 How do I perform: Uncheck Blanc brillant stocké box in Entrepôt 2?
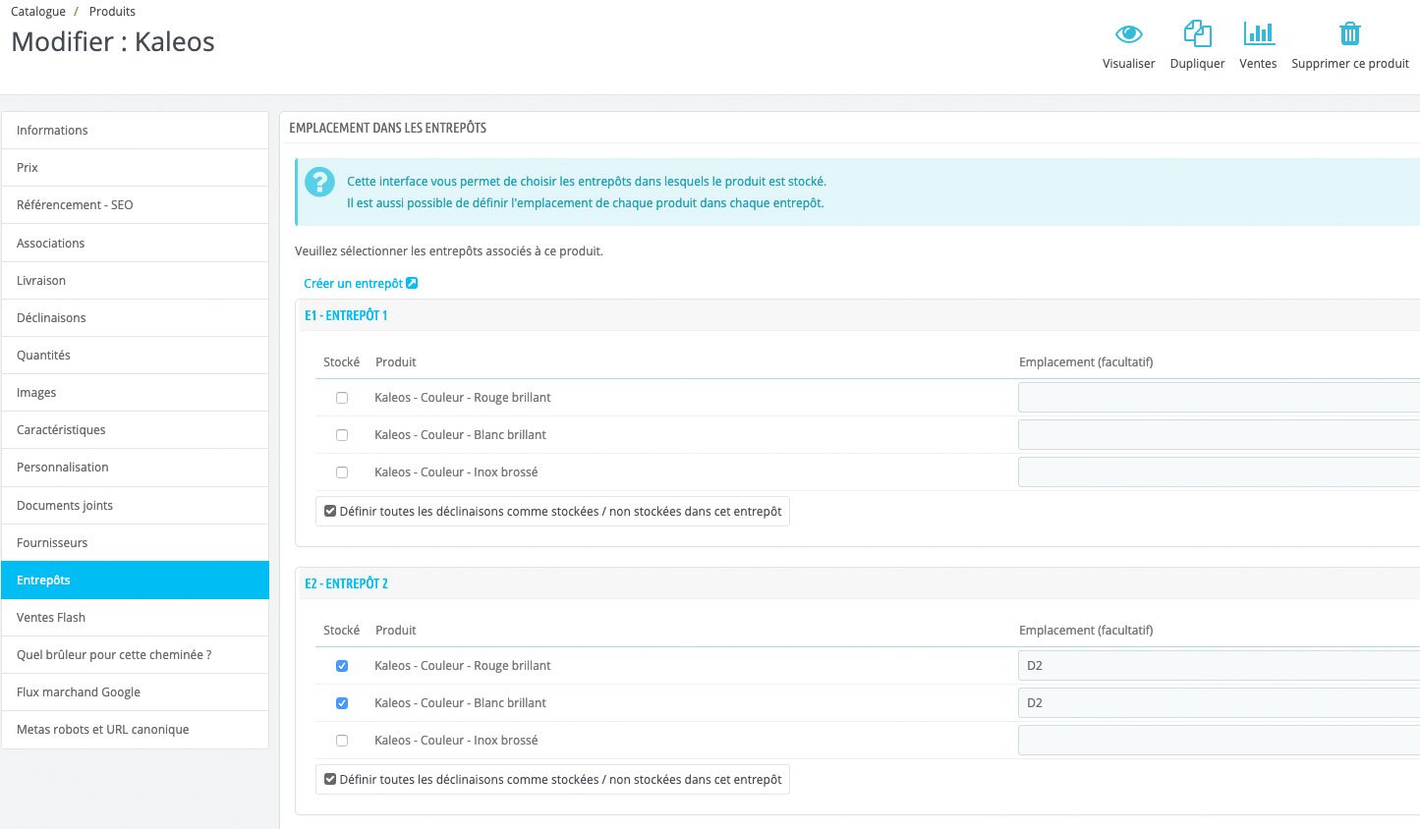tap(342, 703)
